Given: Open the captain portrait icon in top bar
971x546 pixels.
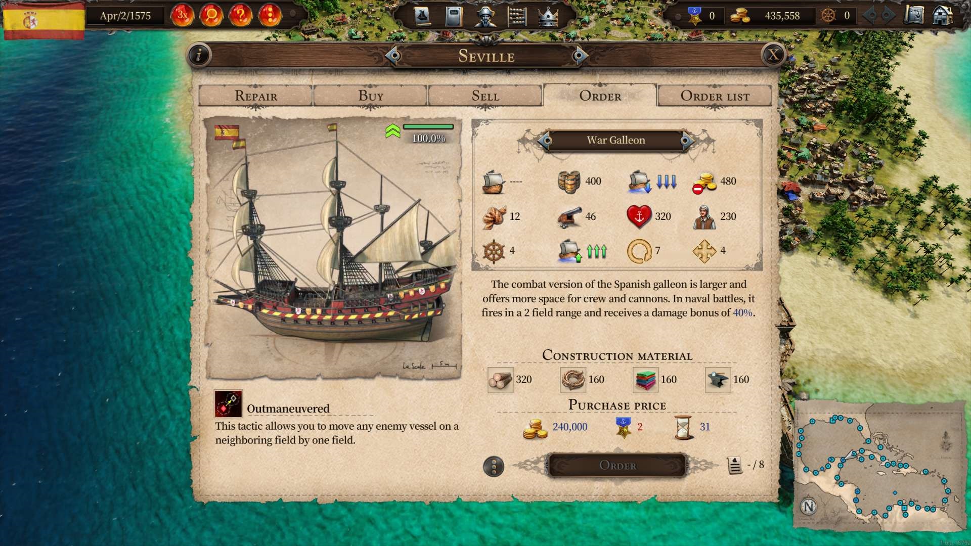Looking at the screenshot, I should [485, 16].
